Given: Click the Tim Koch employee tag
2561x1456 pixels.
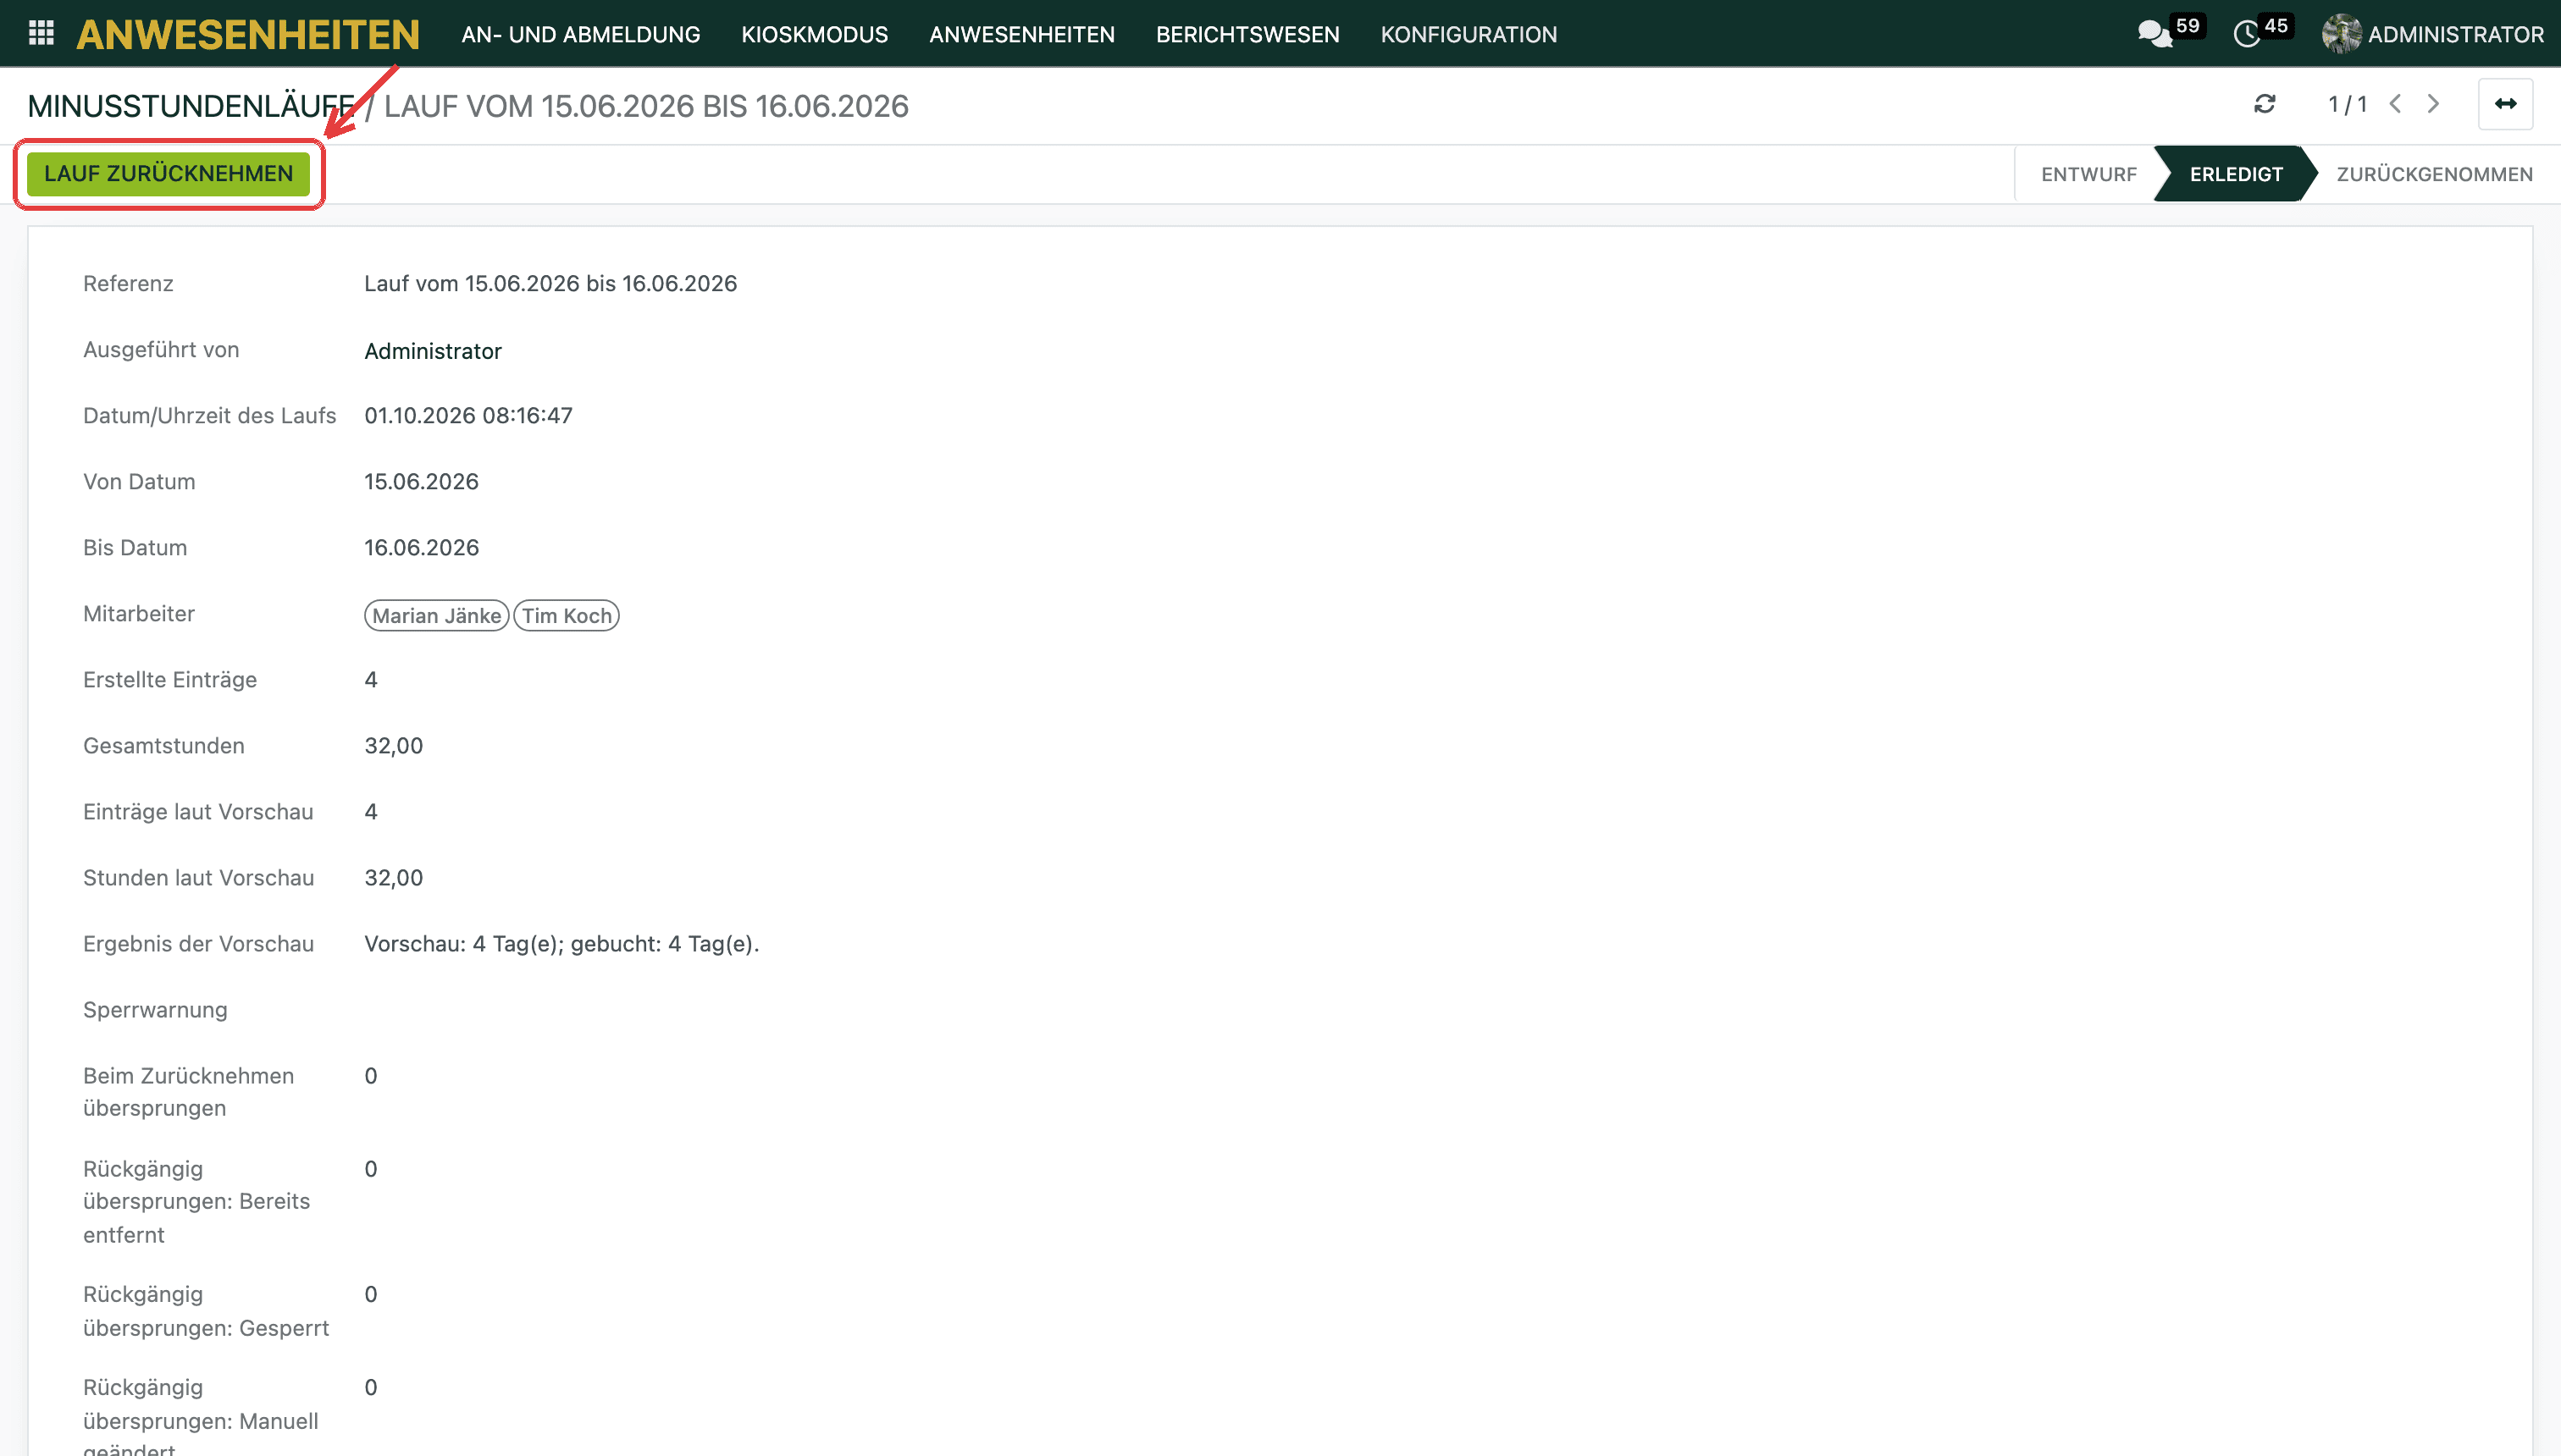Looking at the screenshot, I should (x=567, y=615).
